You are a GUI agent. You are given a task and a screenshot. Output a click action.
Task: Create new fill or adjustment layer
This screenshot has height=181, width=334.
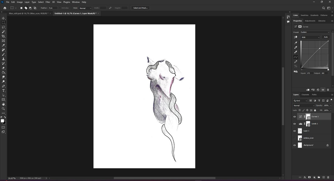pos(314,177)
